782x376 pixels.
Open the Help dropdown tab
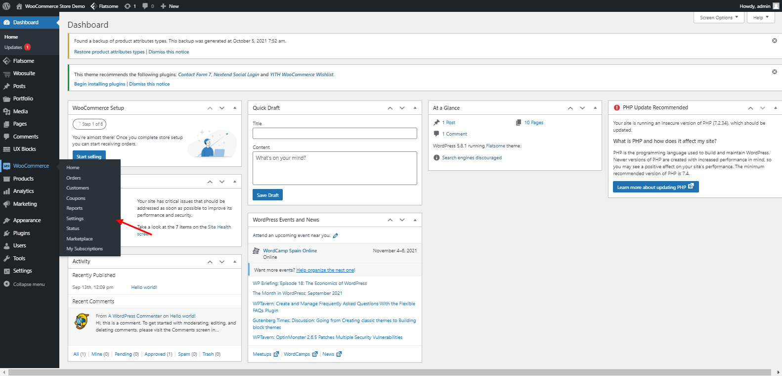click(761, 17)
